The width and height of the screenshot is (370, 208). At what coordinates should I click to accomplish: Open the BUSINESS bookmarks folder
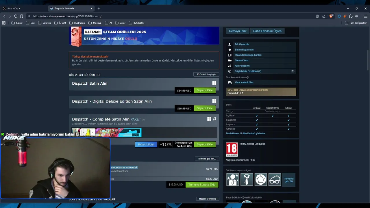click(x=136, y=23)
